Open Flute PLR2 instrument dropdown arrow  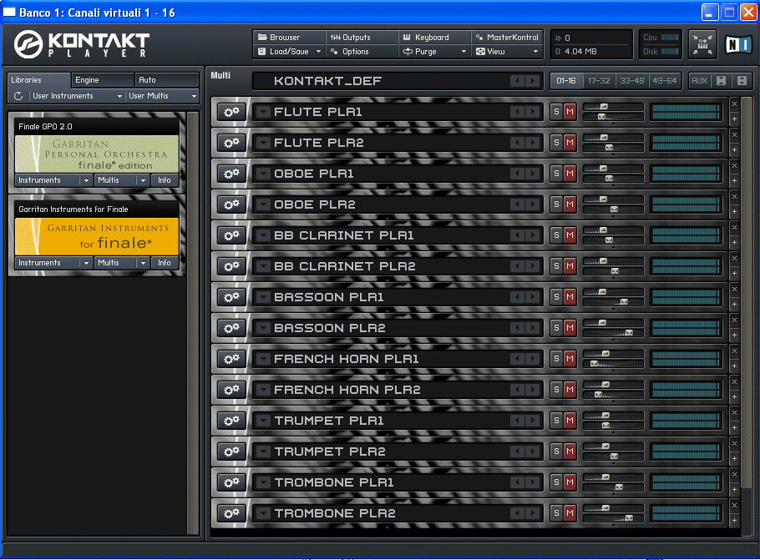coord(263,143)
